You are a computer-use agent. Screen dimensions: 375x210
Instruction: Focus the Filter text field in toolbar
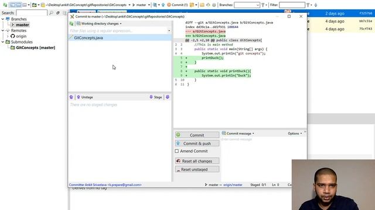(292, 5)
